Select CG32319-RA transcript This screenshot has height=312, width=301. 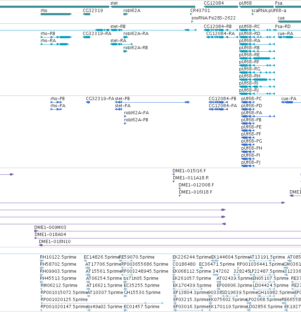[x=86, y=37]
